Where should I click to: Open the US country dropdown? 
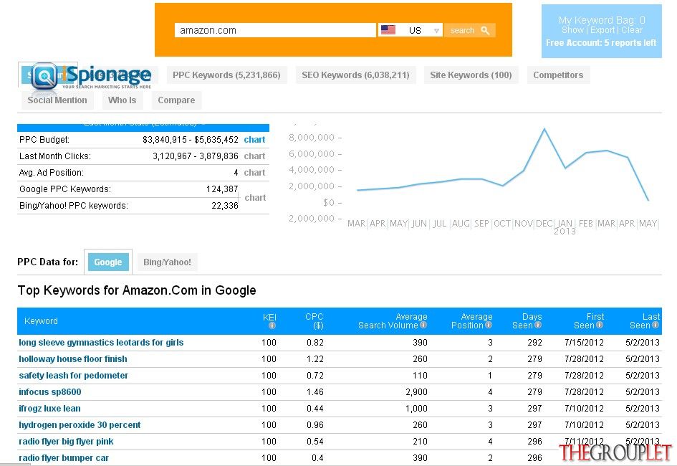click(x=410, y=30)
